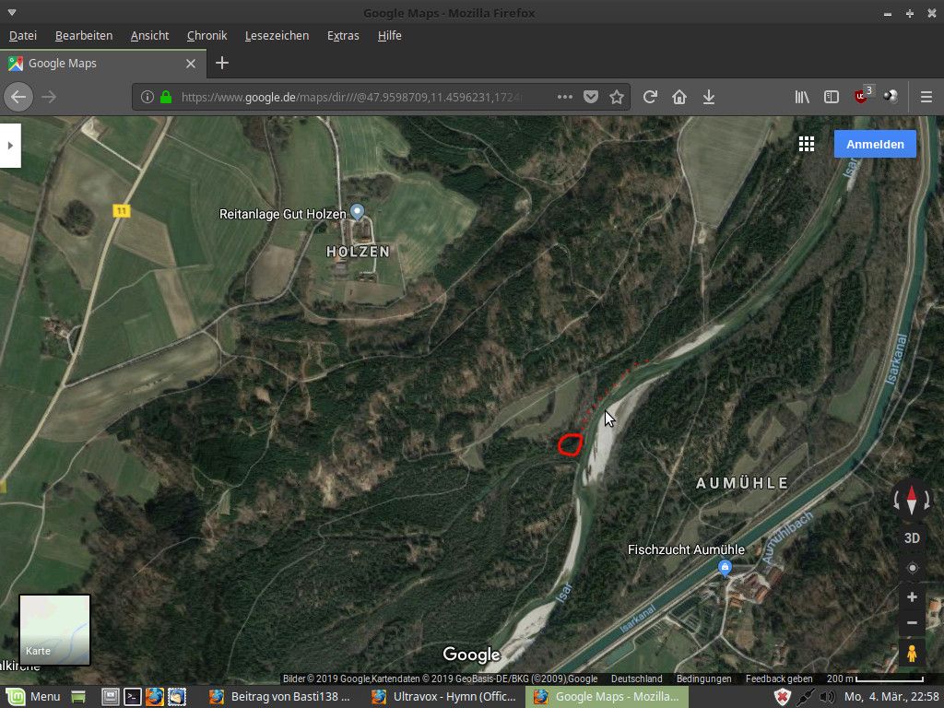944x708 pixels.
Task: Zoom out on the map
Action: (912, 623)
